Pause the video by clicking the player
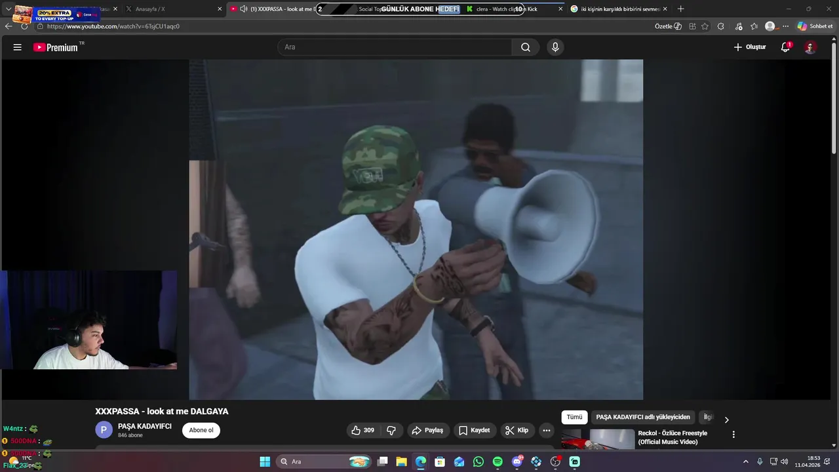The width and height of the screenshot is (839, 472). pos(416,229)
